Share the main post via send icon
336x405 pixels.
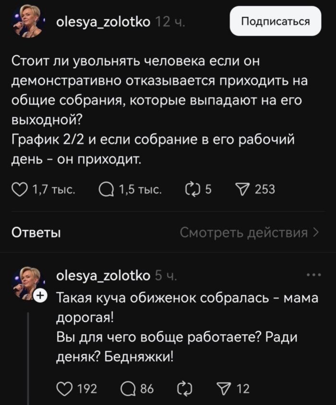[x=242, y=189]
